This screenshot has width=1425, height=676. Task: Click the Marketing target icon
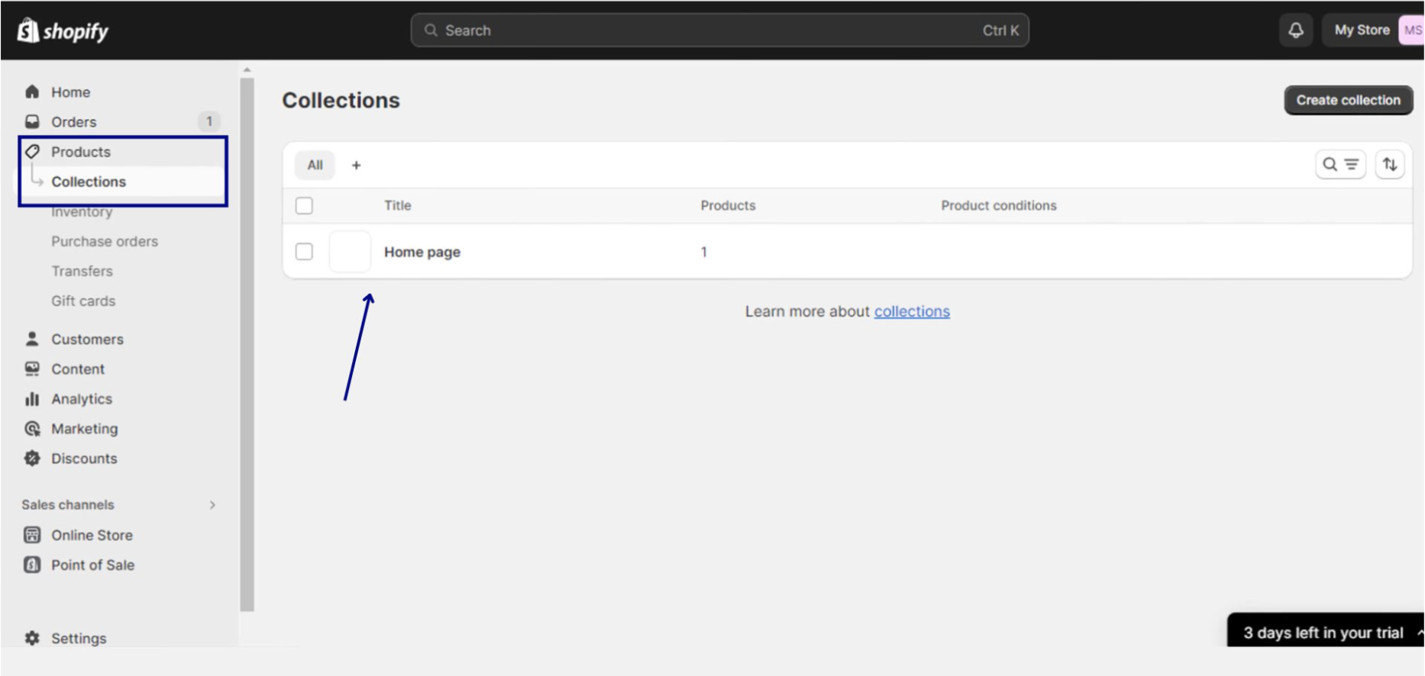(32, 428)
